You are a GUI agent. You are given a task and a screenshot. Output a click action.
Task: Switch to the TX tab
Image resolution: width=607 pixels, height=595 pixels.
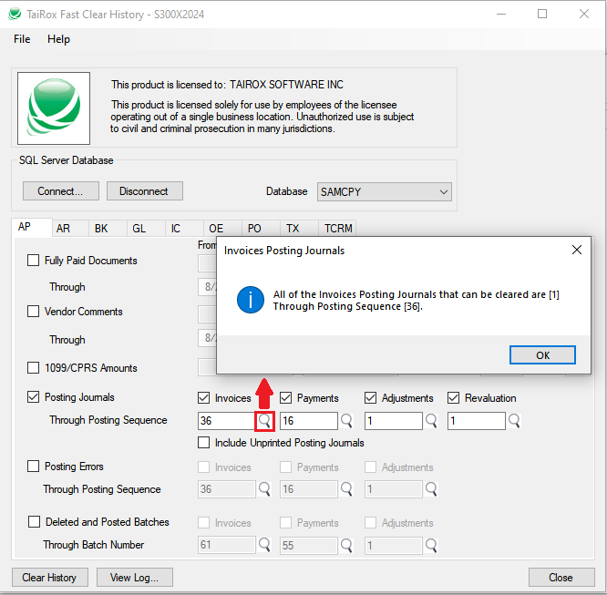pyautogui.click(x=299, y=229)
